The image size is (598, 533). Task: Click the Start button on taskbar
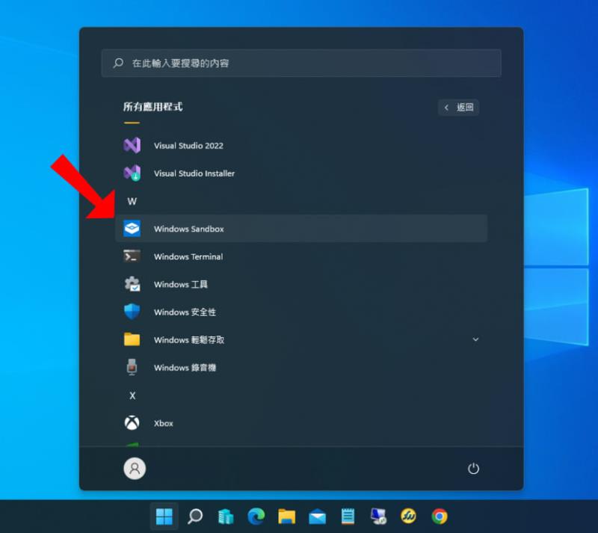(164, 517)
